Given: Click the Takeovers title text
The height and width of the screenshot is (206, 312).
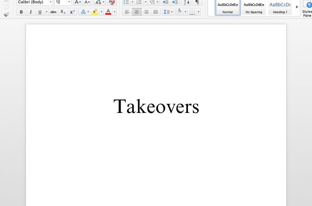Looking at the screenshot, I should 156,107.
